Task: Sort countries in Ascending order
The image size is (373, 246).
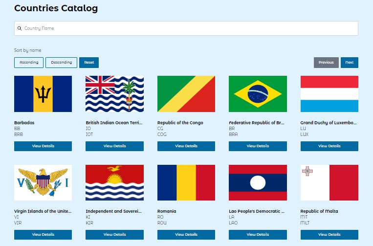Action: coord(29,63)
